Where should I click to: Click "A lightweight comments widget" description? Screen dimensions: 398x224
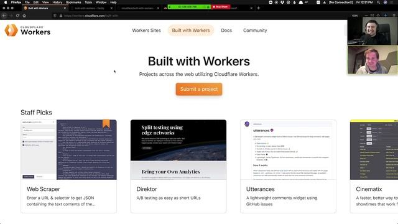click(282, 201)
